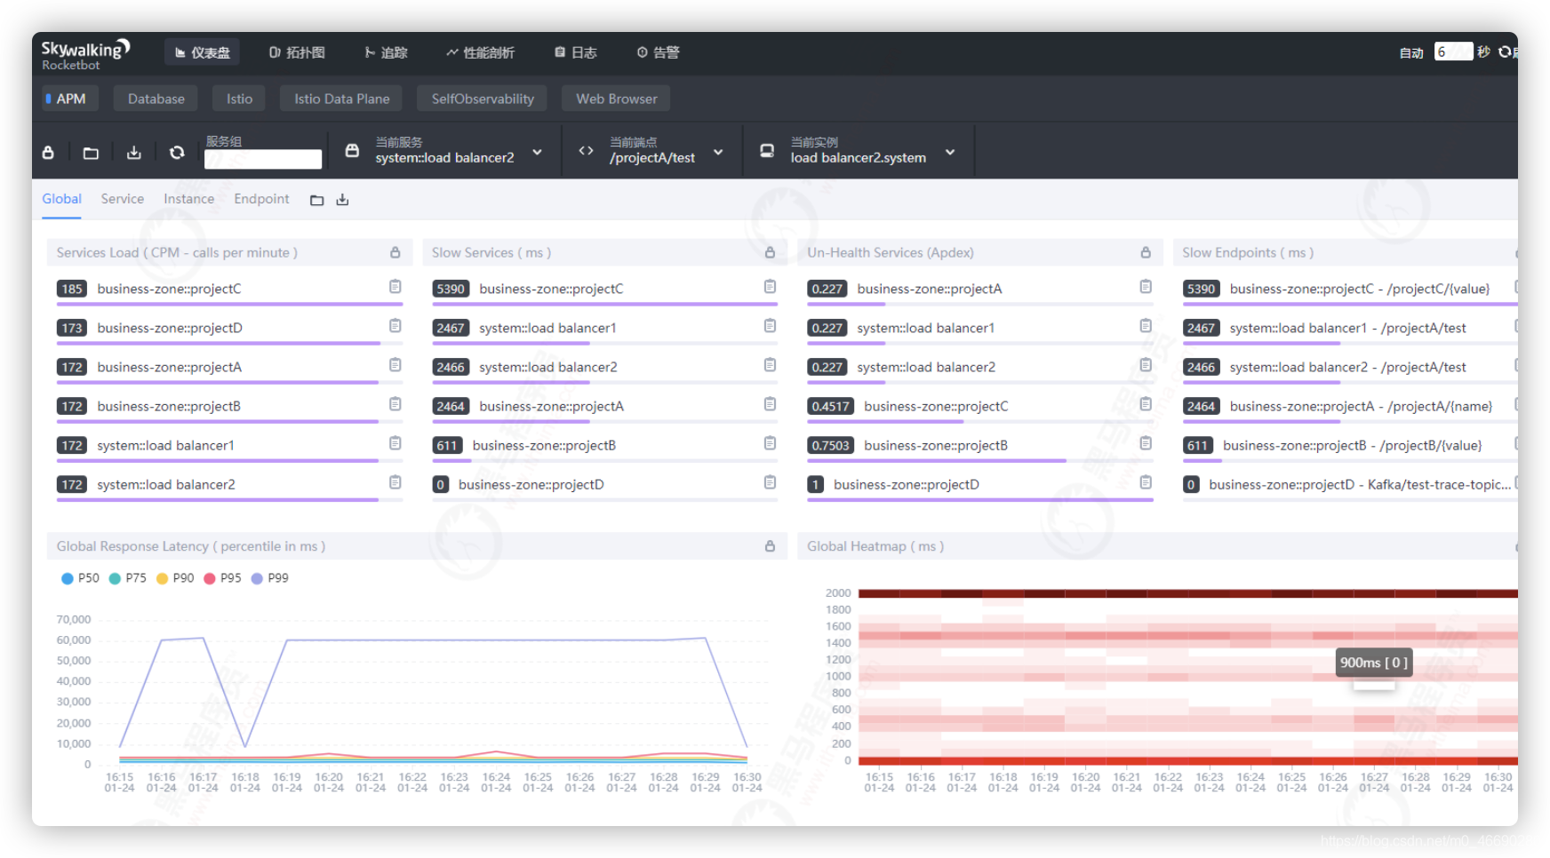Image resolution: width=1550 pixels, height=858 pixels.
Task: Click the 900ms heatmap cell tooltip
Action: point(1374,663)
